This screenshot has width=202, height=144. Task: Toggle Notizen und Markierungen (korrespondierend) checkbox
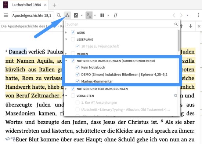coord(73,60)
